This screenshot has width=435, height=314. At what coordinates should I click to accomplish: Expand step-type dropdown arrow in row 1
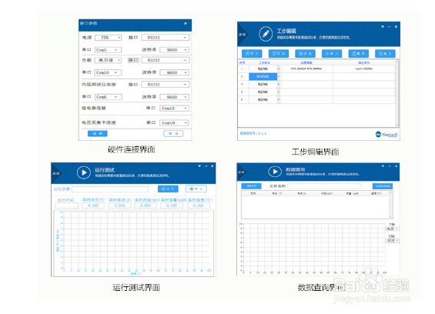[x=279, y=68]
